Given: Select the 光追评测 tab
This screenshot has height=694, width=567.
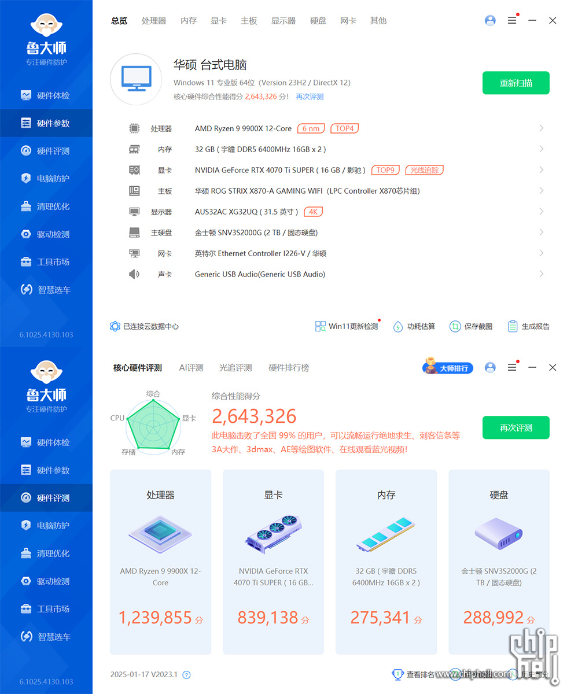Looking at the screenshot, I should tap(235, 368).
